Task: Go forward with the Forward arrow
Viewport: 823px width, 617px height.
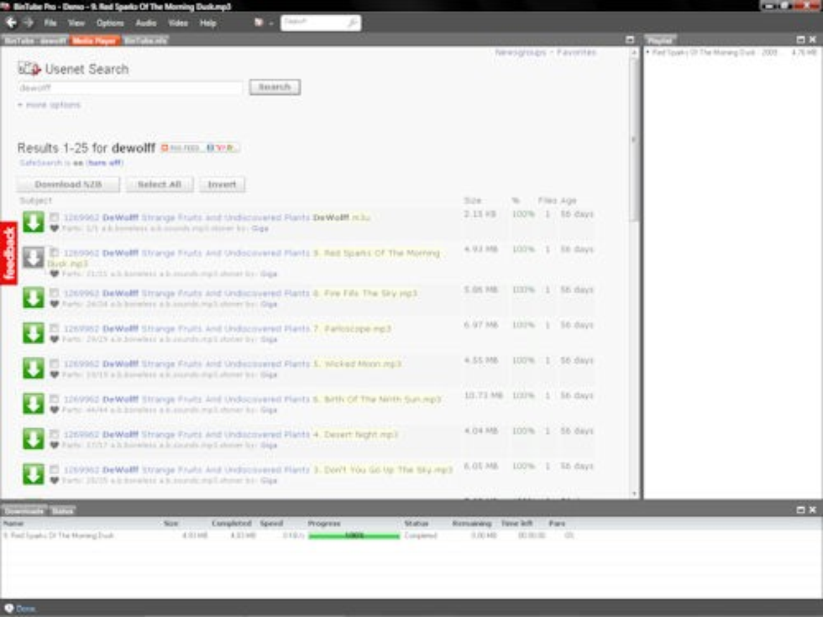Action: [29, 23]
